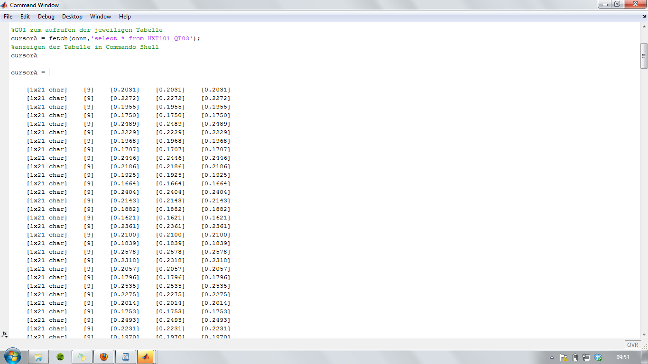This screenshot has width=648, height=364.
Task: Dock the Command Window using arrow icon
Action: coord(643,17)
